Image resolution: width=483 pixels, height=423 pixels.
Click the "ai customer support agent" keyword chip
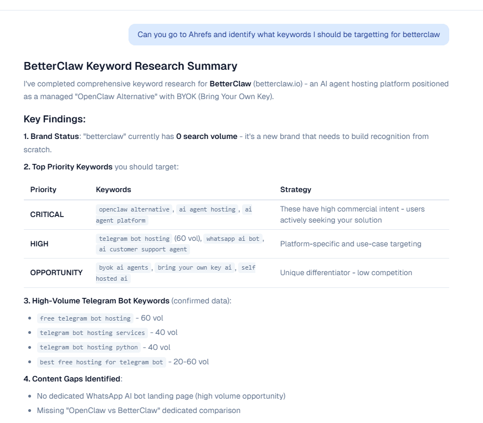coord(143,249)
